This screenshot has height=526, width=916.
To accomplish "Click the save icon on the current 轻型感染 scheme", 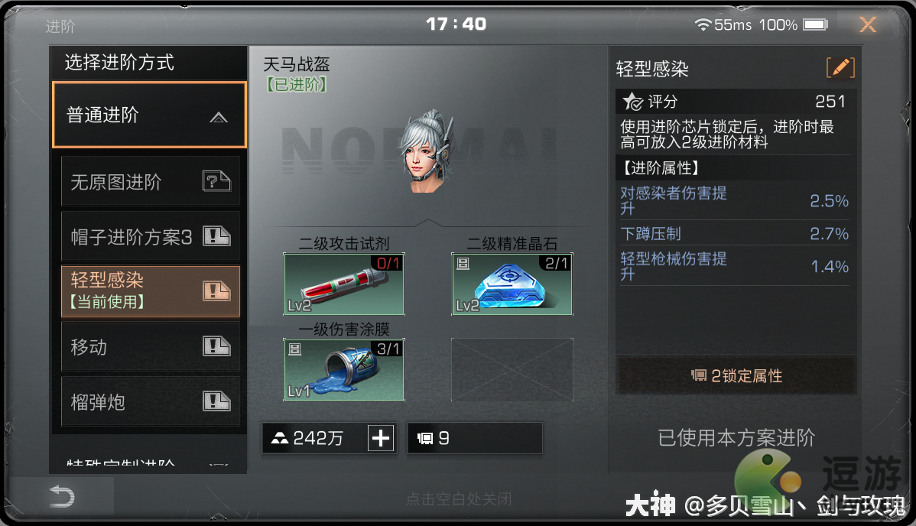I will (x=216, y=291).
